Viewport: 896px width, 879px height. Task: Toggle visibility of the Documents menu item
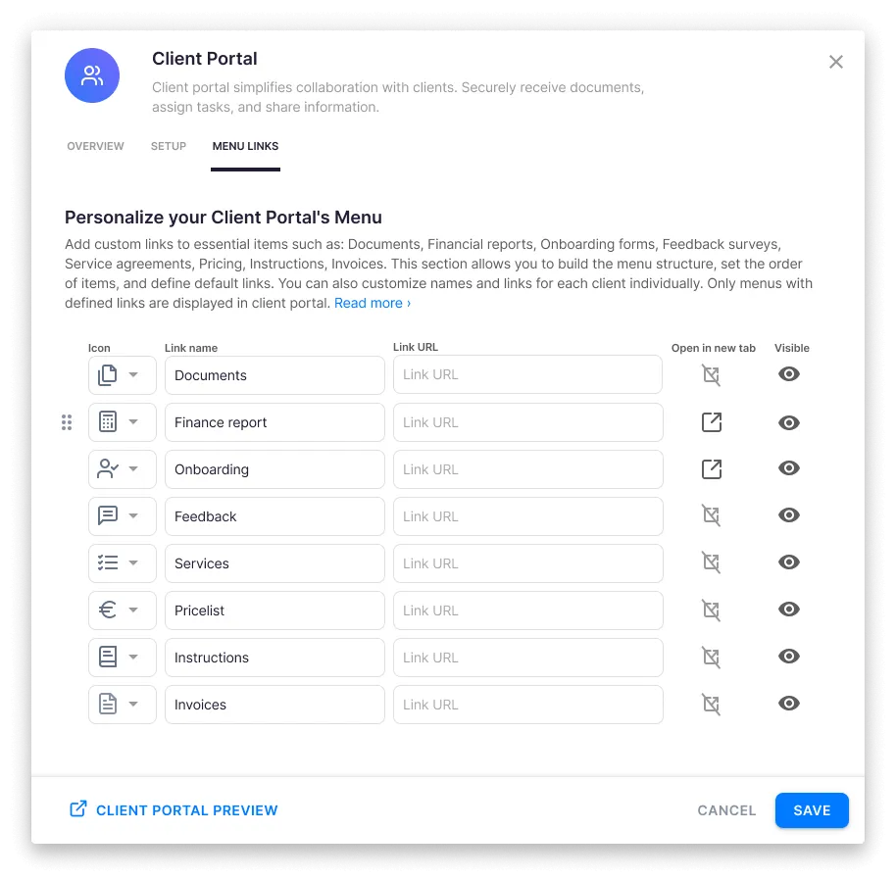[789, 374]
